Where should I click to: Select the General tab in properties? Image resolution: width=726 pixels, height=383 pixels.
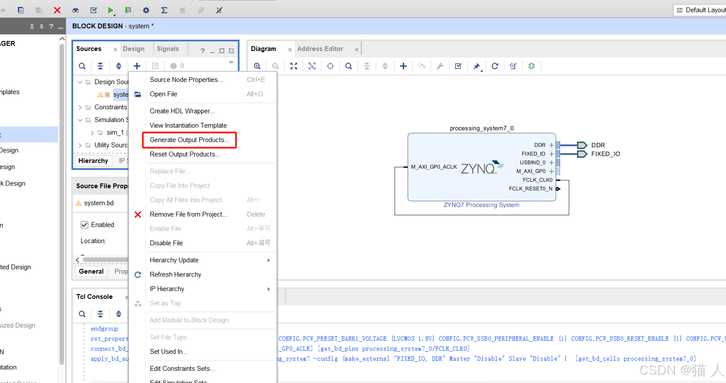pos(91,271)
